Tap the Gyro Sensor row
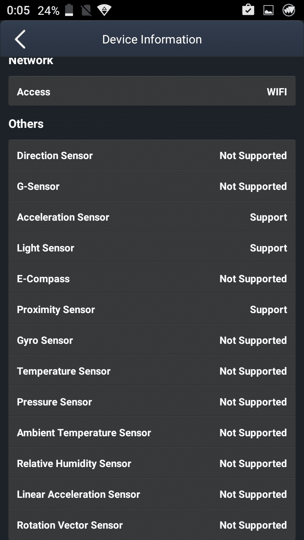304x540 pixels. pyautogui.click(x=152, y=340)
